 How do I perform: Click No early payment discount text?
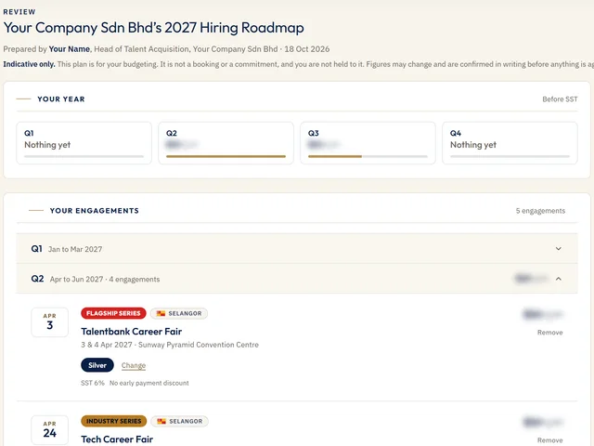click(x=149, y=383)
